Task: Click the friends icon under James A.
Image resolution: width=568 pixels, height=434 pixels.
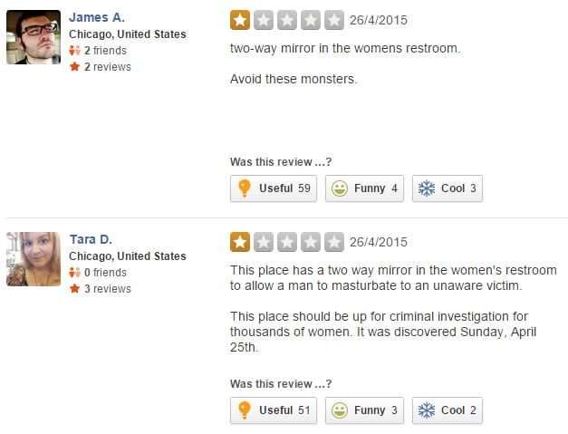Action: 74,51
